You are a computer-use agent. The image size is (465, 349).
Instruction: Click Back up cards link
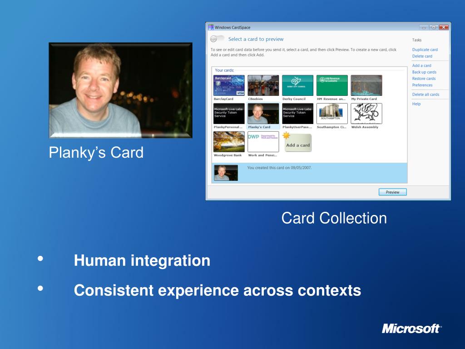coord(424,72)
